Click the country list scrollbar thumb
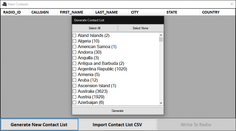Viewport: 236px width, 131px height. pyautogui.click(x=161, y=40)
